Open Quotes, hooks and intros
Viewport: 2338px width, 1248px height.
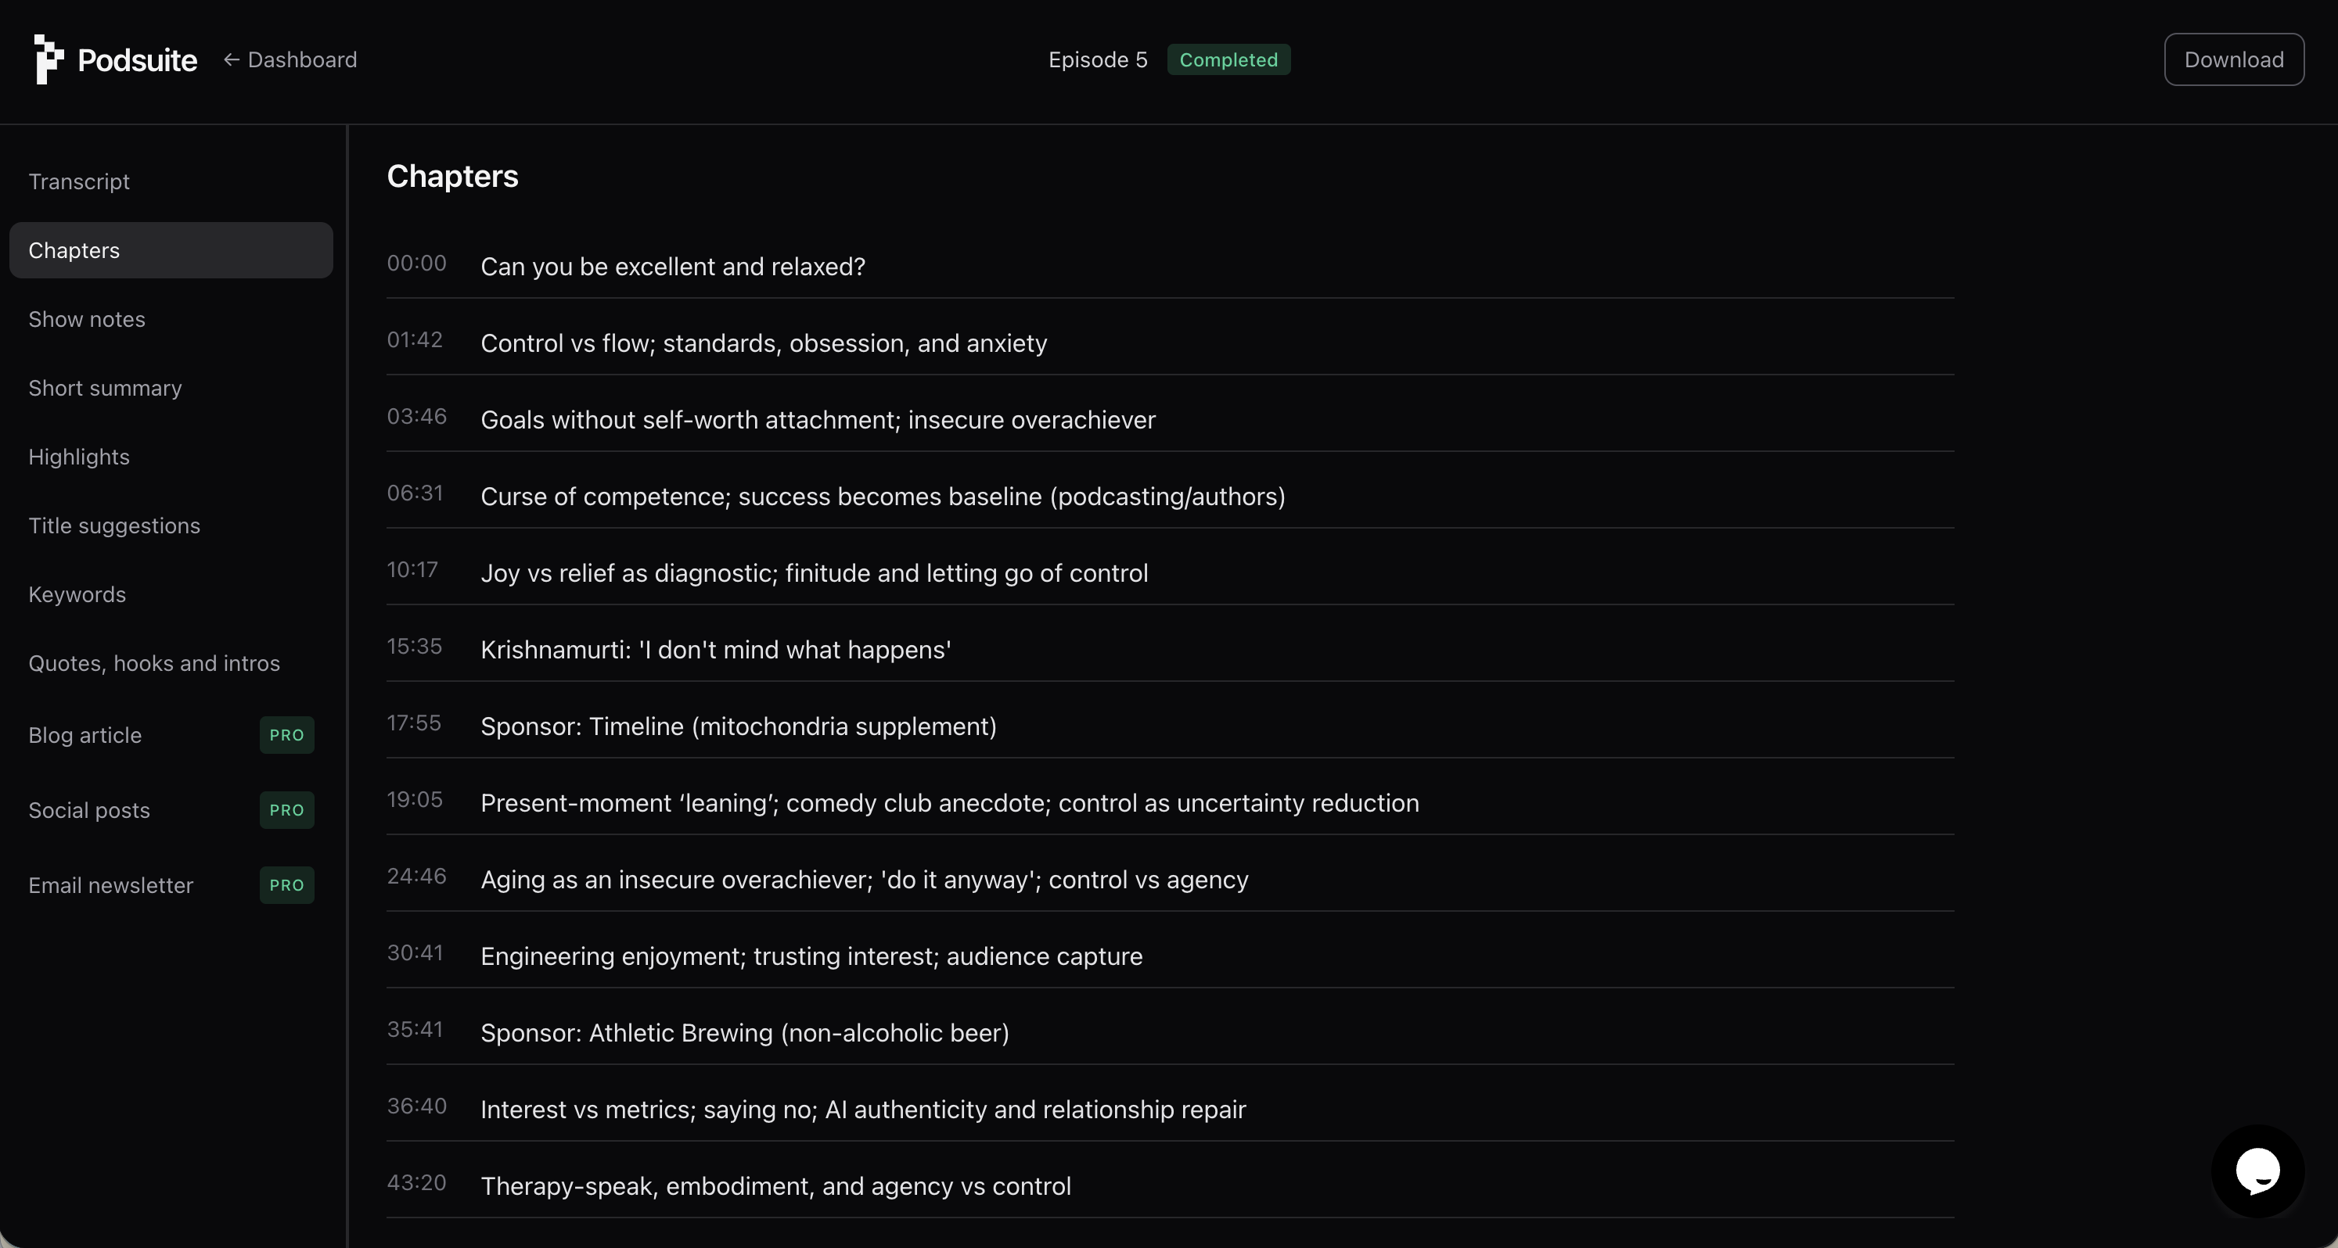click(x=153, y=663)
